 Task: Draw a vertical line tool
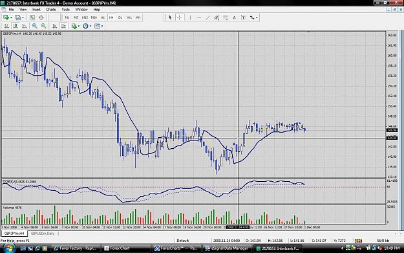pos(190,17)
